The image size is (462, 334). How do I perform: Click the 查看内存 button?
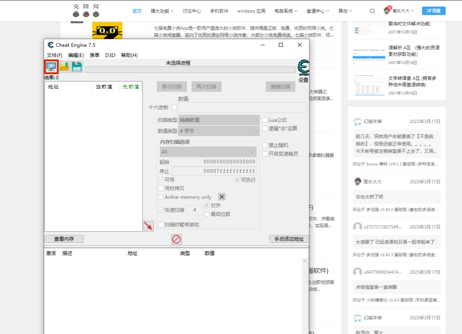[x=64, y=239]
